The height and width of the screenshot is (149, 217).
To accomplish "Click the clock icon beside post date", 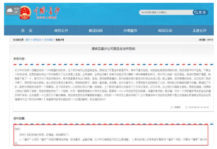I will pyautogui.click(x=186, y=107).
